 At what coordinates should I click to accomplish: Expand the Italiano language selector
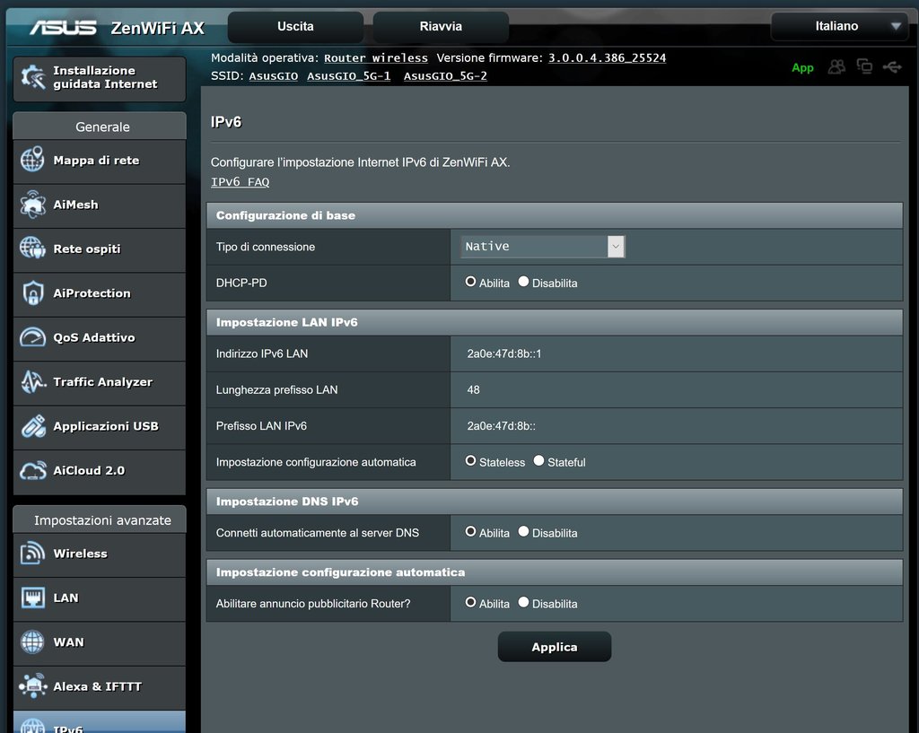[838, 27]
